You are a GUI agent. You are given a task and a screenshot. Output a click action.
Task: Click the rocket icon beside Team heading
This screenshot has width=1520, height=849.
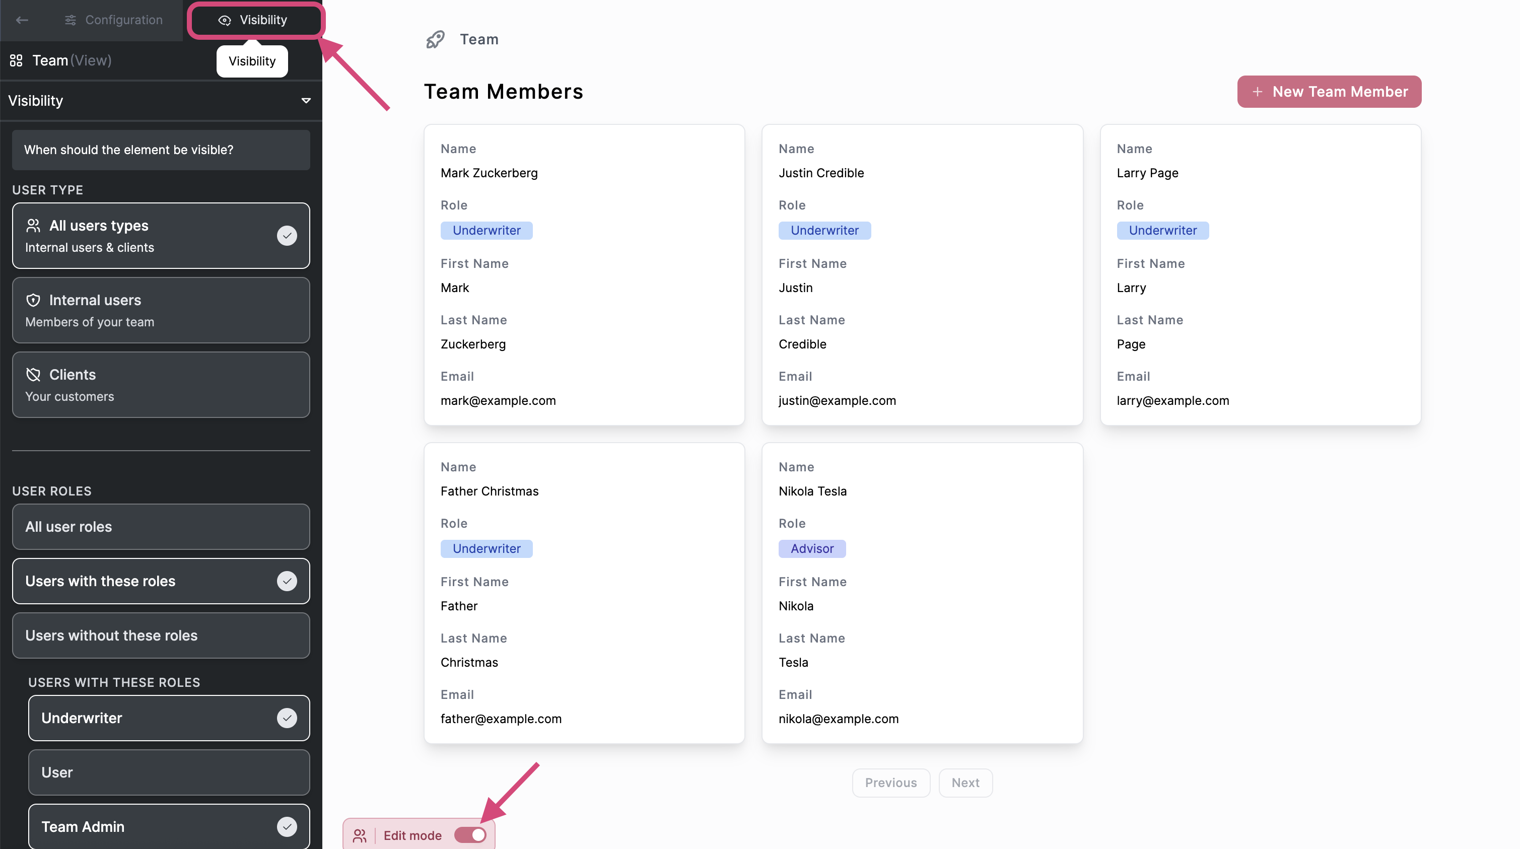[436, 40]
